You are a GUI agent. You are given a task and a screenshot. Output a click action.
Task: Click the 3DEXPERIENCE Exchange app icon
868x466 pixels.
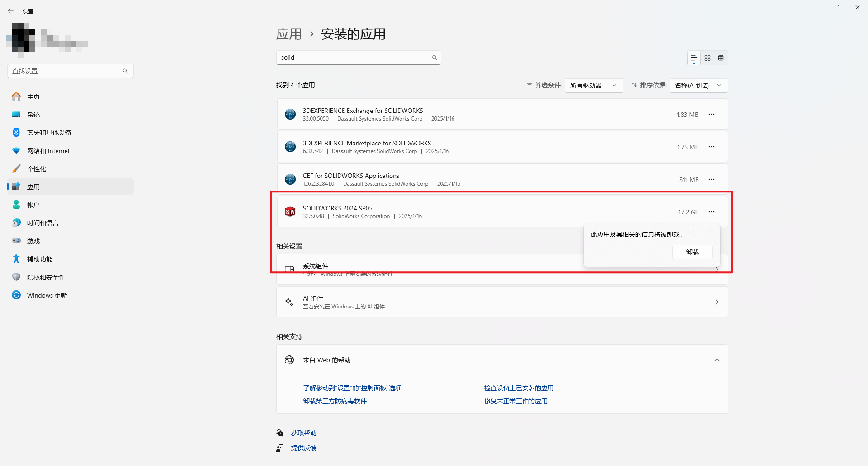[x=290, y=114]
